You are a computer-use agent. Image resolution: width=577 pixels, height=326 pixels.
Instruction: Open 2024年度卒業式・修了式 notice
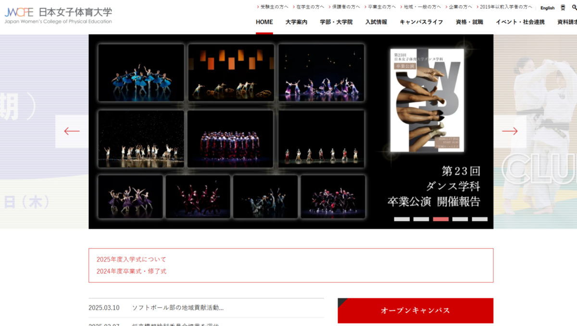point(131,271)
